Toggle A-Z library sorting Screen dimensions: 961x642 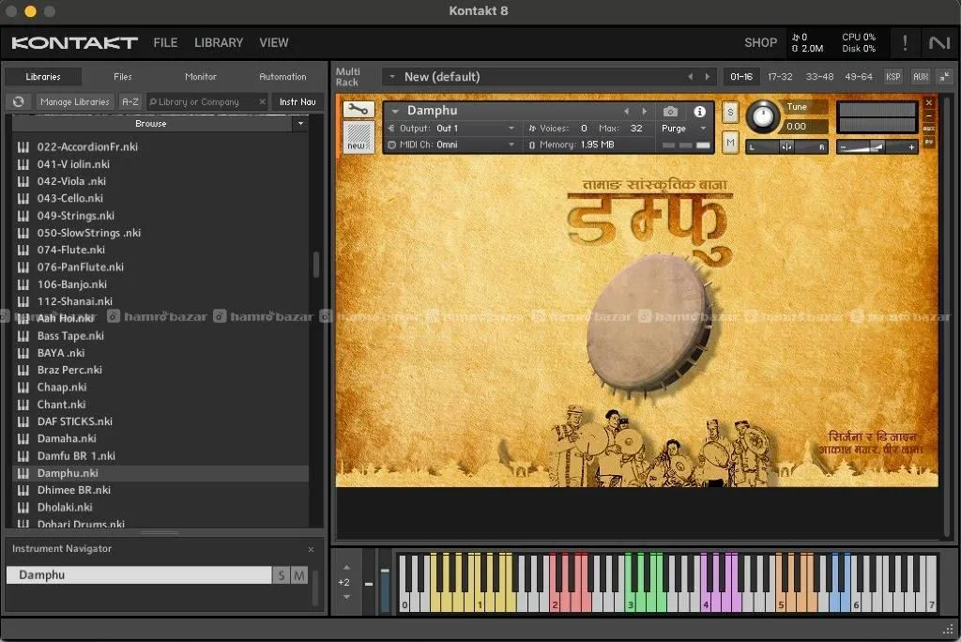tap(130, 101)
